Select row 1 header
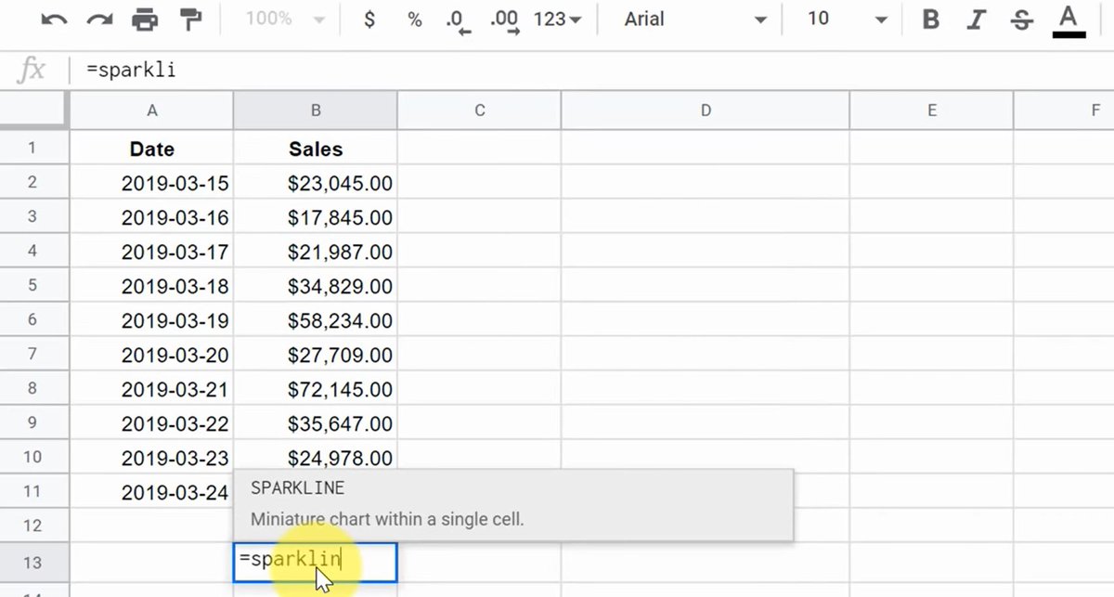Screen dimensions: 1114x597 (33, 148)
